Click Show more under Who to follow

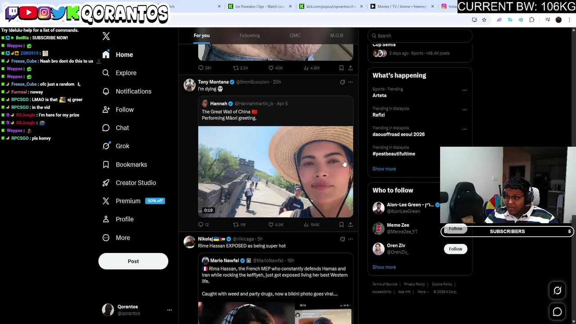[x=384, y=267]
